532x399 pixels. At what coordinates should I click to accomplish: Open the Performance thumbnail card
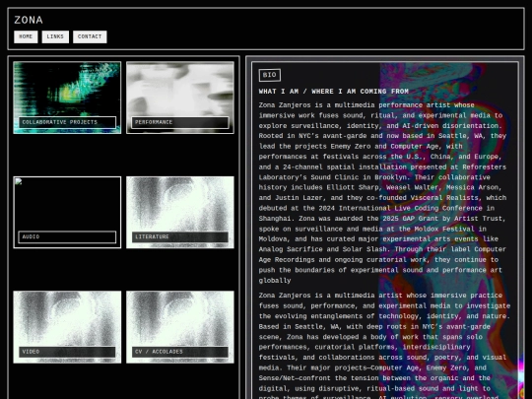click(x=180, y=98)
